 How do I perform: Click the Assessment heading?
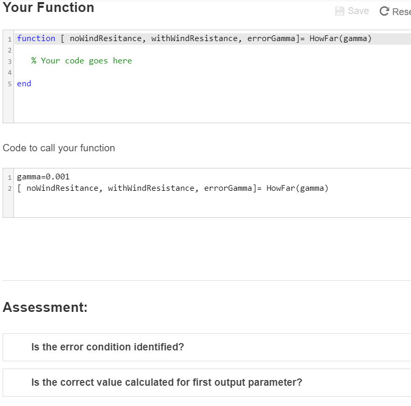[45, 307]
